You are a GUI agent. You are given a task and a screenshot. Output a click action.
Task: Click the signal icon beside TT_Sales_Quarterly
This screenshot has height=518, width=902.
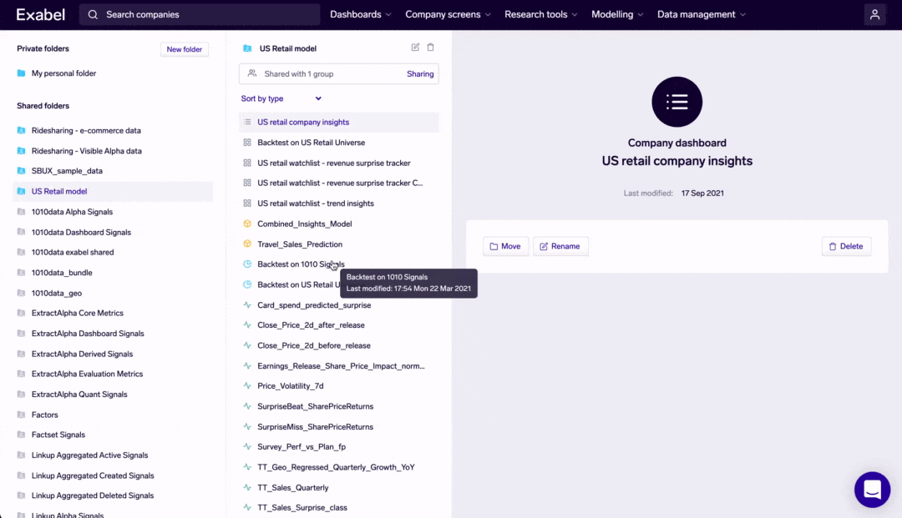point(247,488)
